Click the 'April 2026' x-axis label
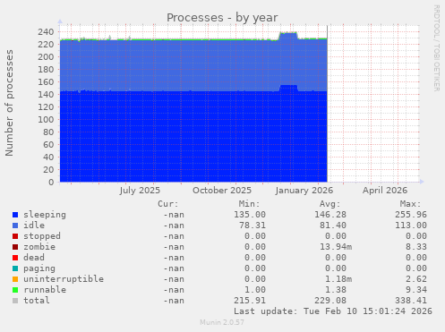Screen dimensions: 445x332 coord(385,191)
